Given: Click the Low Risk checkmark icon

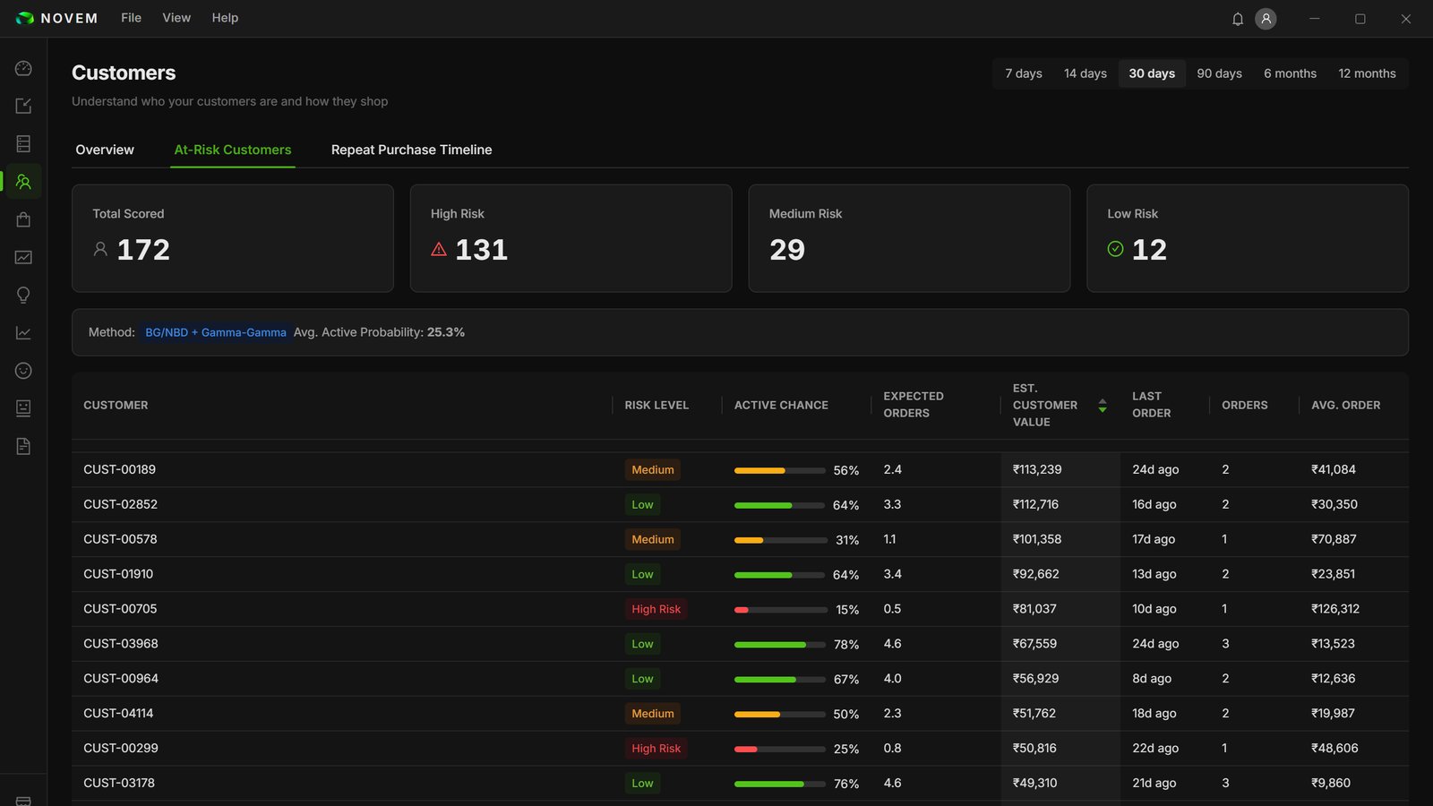Looking at the screenshot, I should click(1115, 249).
